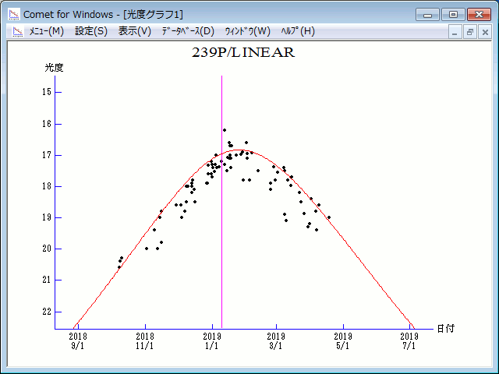Click the Comet for Windows title bar icon
Screen dimensions: 499x374
click(14, 14)
